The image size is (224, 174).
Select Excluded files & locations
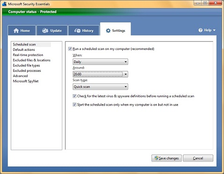[32, 60]
